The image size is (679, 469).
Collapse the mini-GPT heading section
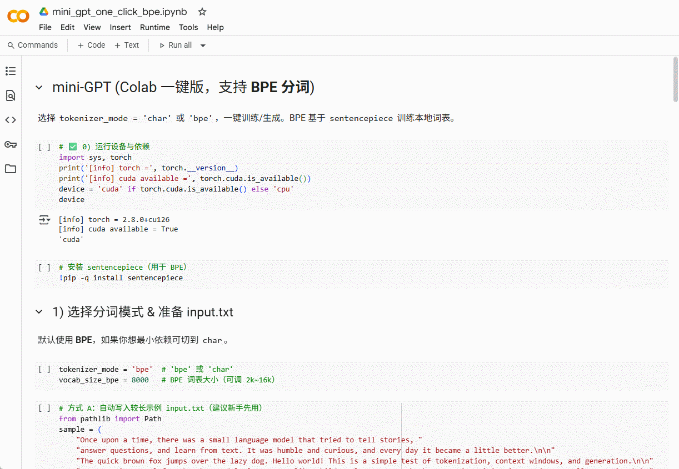point(39,87)
